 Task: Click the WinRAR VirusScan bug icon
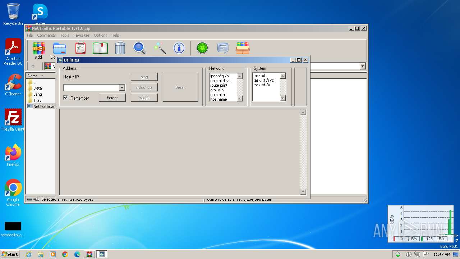coord(202,48)
